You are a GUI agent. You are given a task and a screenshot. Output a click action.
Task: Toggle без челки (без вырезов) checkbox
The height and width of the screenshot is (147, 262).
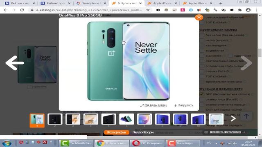[202, 35]
